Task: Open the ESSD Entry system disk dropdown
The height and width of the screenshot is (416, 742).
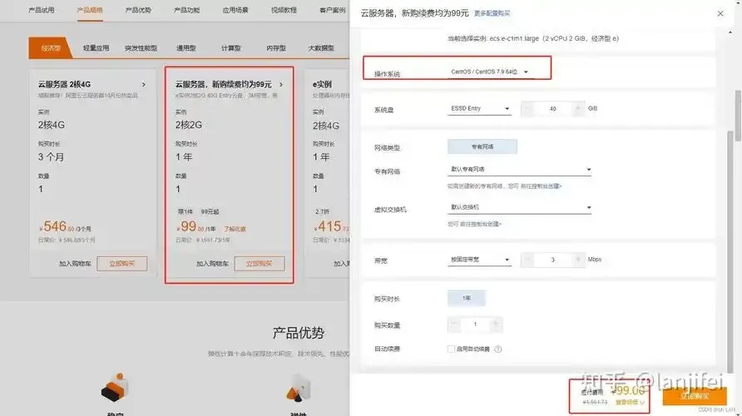Action: [479, 109]
